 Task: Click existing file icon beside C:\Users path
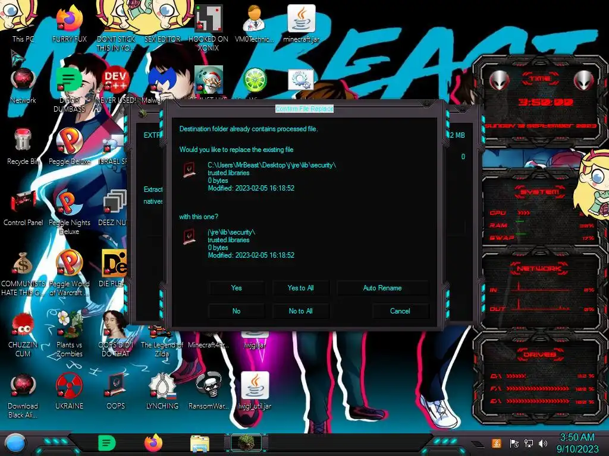pos(190,170)
